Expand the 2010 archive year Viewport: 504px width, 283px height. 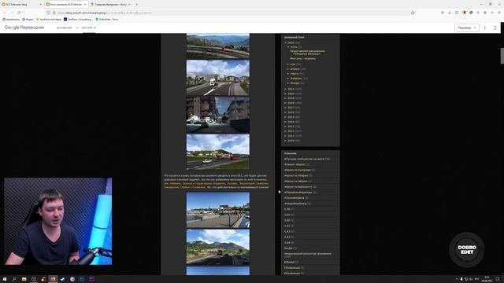pyautogui.click(x=285, y=141)
